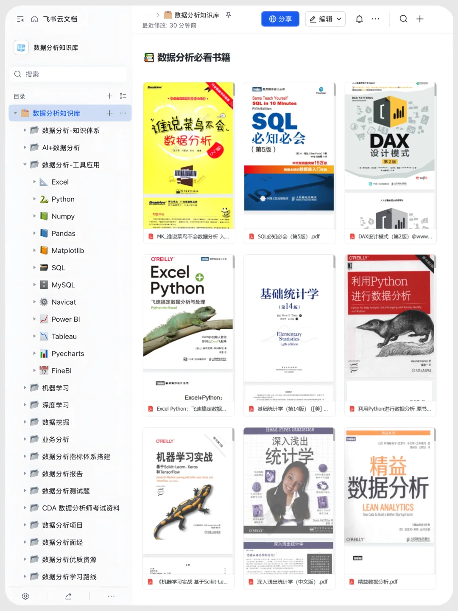The height and width of the screenshot is (611, 458).
Task: Expand the 数据分析面经 folder
Action: 25,542
